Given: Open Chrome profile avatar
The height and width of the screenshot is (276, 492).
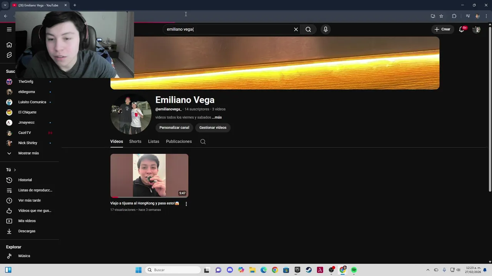Looking at the screenshot, I should [477, 16].
